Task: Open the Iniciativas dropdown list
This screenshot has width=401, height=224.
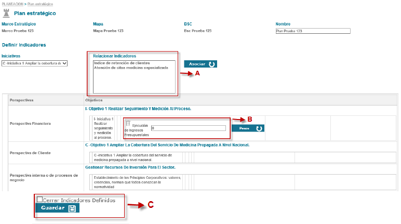Action: coord(34,63)
